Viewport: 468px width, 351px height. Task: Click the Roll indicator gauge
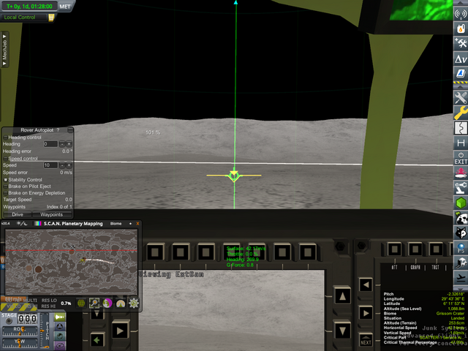(x=20, y=331)
